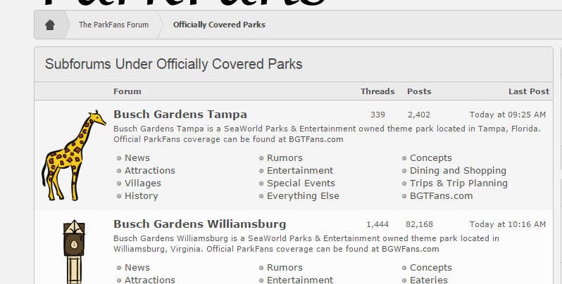Screen dimensions: 562x284
Task: Open Tampa Everything Else subforum
Action: (303, 196)
